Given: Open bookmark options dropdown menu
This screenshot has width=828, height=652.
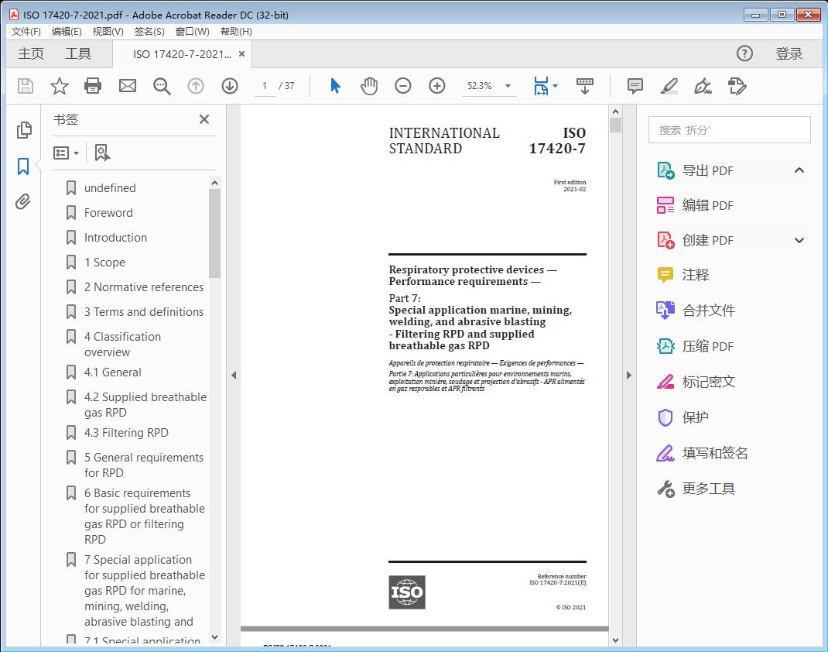Looking at the screenshot, I should [67, 153].
